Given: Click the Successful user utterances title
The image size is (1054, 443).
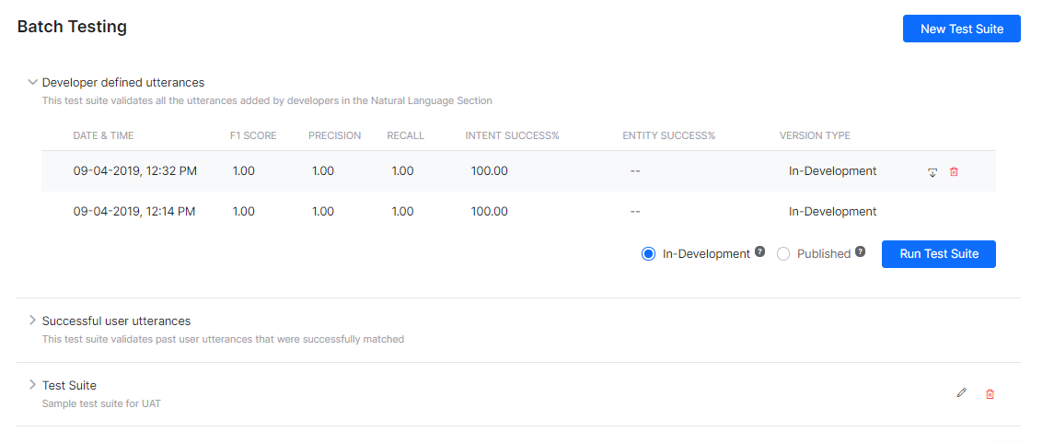Looking at the screenshot, I should (x=116, y=321).
